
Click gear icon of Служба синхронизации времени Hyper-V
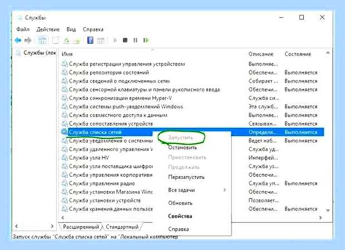coord(65,98)
